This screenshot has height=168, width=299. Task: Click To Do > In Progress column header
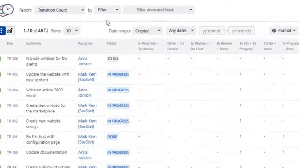pyautogui.click(x=248, y=46)
